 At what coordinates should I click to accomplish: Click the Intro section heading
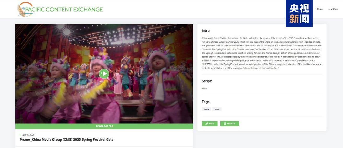(x=206, y=31)
